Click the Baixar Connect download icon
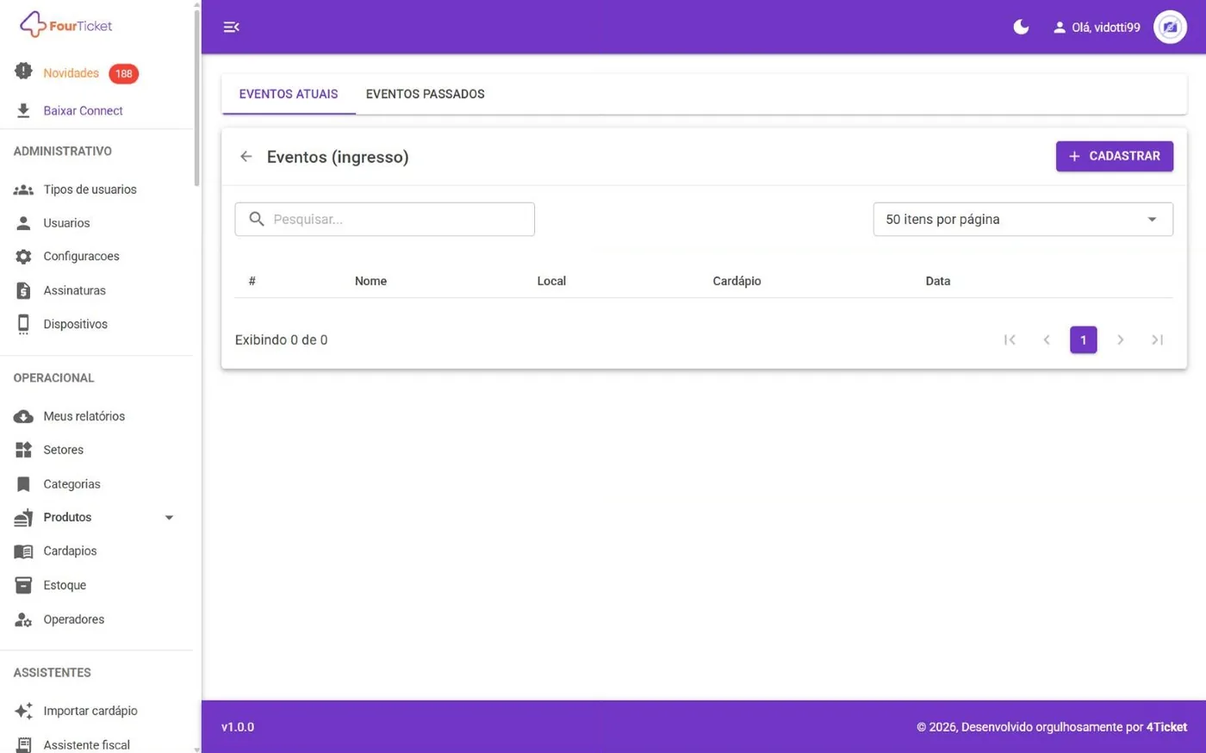This screenshot has width=1206, height=753. (23, 110)
